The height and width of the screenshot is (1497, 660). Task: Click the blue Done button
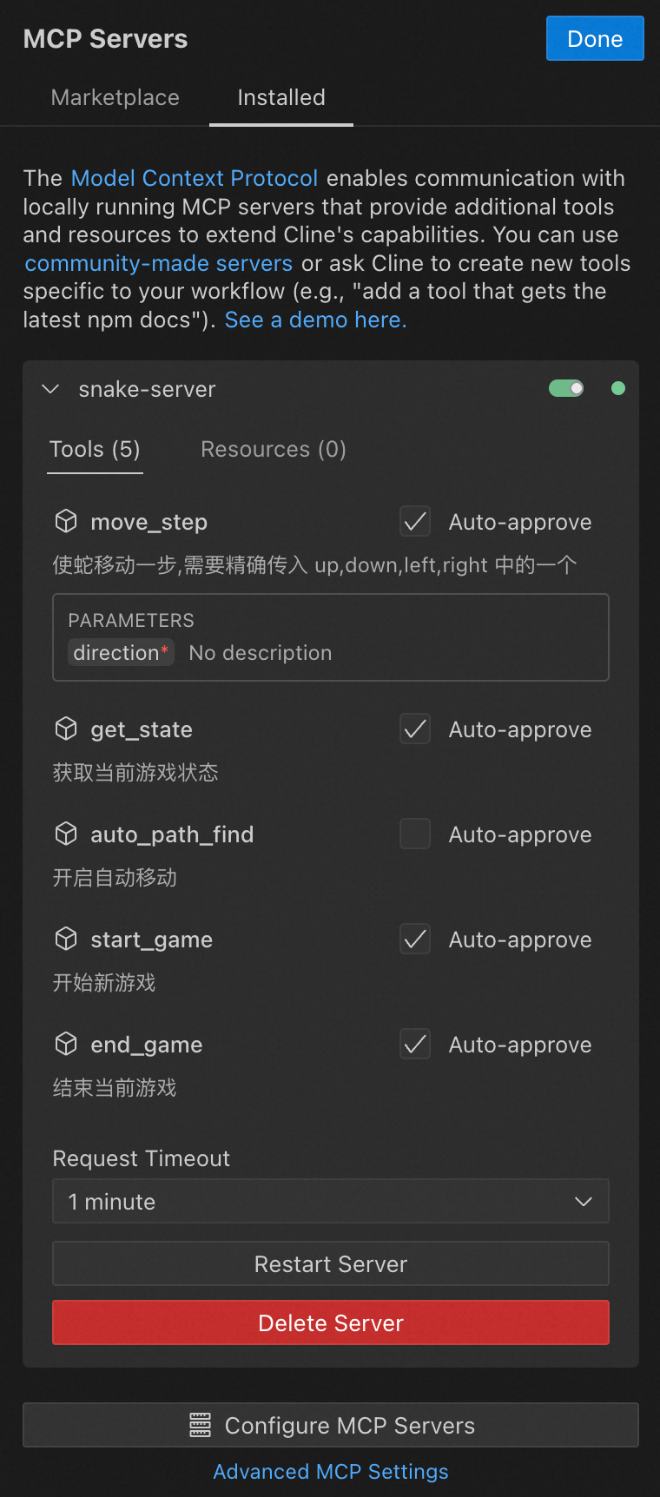pos(594,39)
